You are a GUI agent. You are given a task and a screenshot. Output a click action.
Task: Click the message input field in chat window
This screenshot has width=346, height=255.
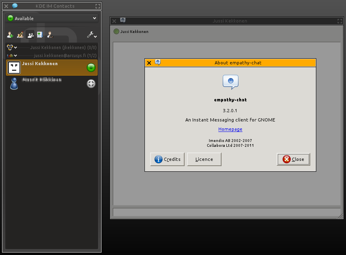point(227,212)
